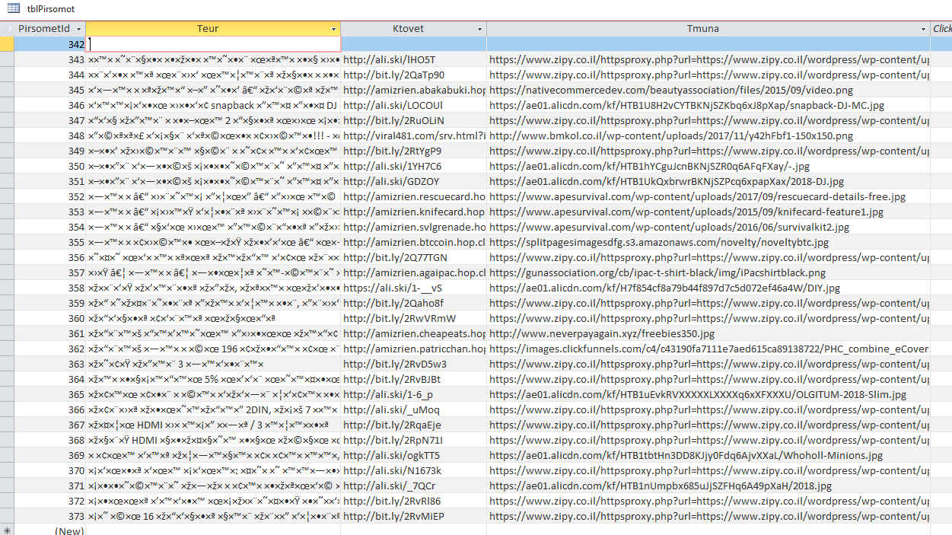The width and height of the screenshot is (952, 535).
Task: Click the Tmuna cell ending survivalkit2.jpg
Action: tap(708, 227)
